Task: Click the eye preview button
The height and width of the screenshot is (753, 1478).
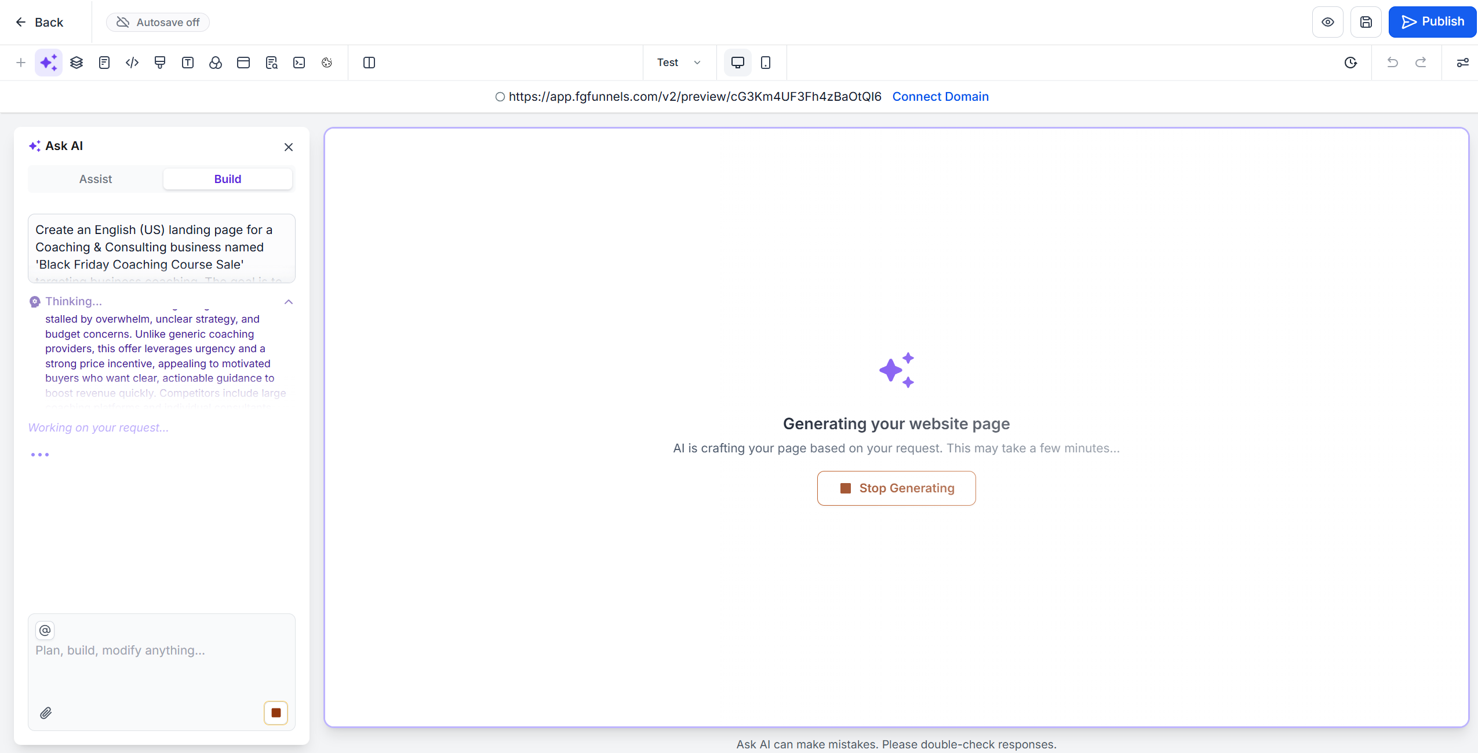Action: pyautogui.click(x=1327, y=22)
